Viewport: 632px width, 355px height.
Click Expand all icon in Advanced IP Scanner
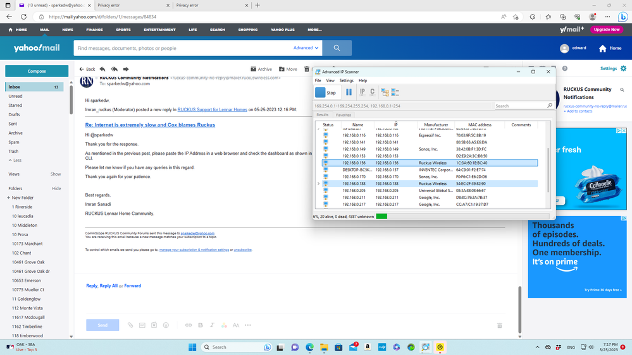click(x=385, y=93)
